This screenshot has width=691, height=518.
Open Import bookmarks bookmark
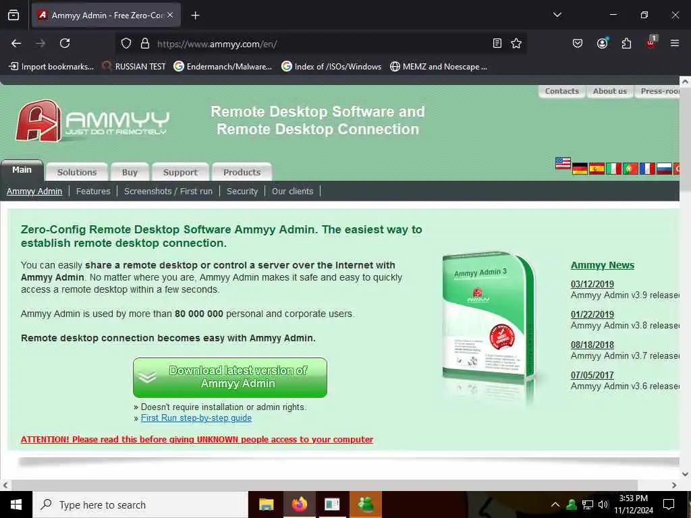pyautogui.click(x=51, y=67)
